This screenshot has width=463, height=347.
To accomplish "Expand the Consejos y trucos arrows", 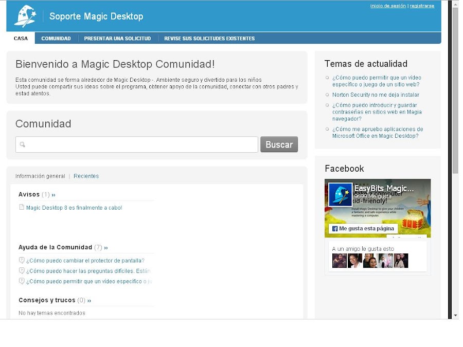I will click(x=89, y=300).
